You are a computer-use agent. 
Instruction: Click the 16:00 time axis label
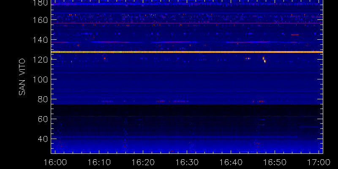click(55, 162)
